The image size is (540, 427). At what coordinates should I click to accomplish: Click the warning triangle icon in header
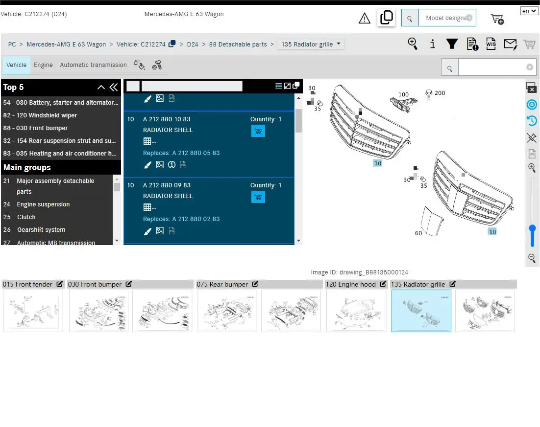coord(365,18)
